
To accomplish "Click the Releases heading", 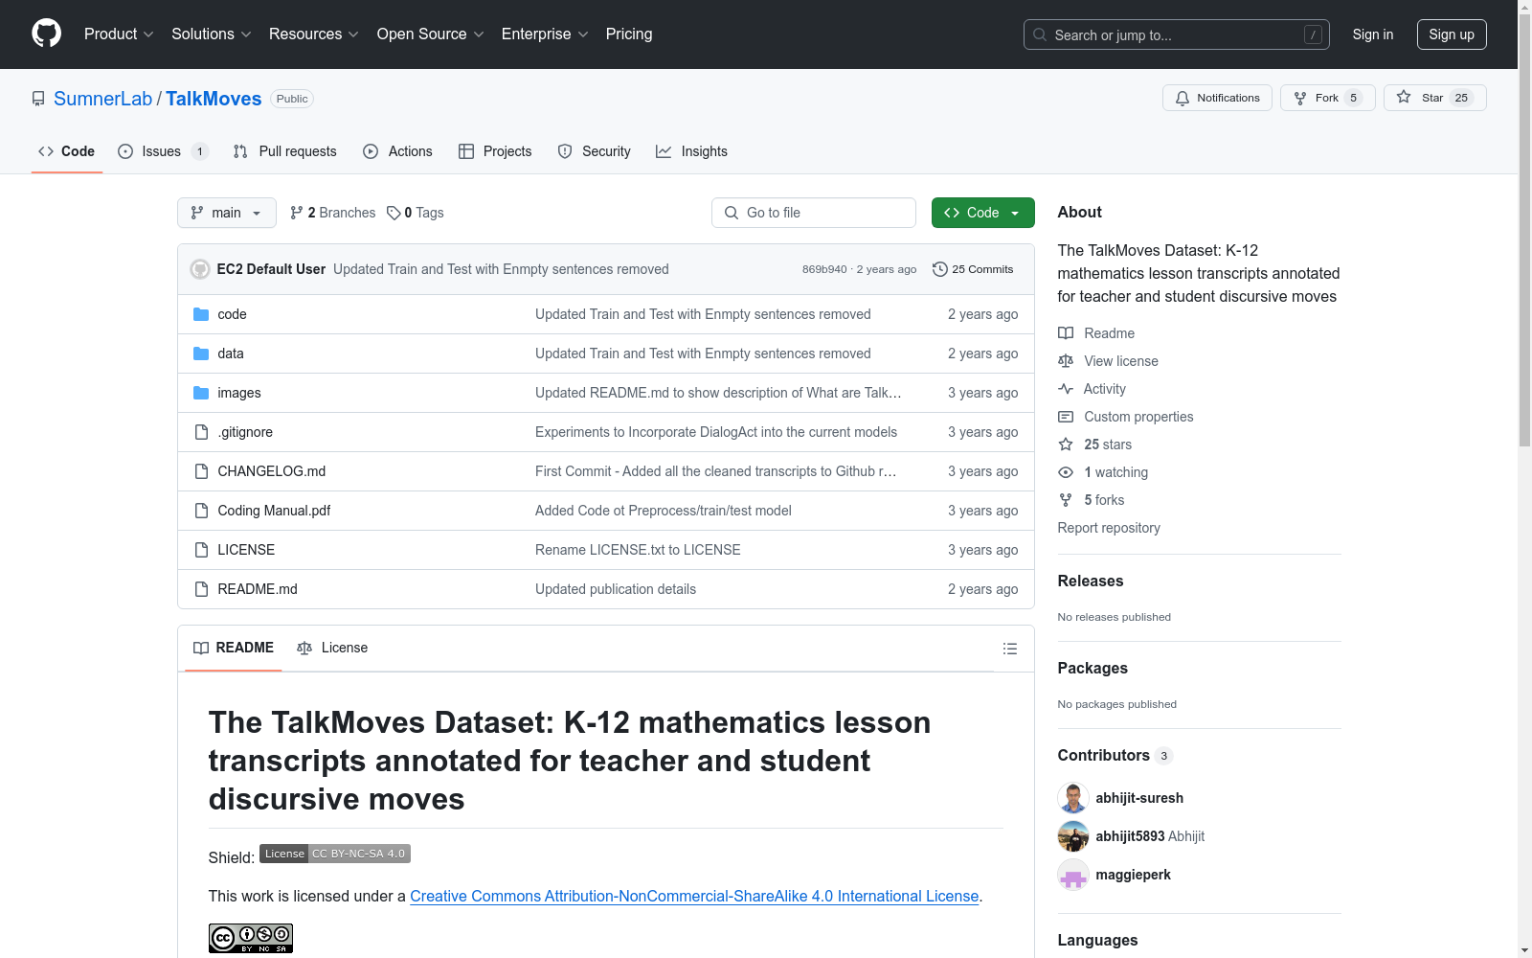I will [1091, 581].
